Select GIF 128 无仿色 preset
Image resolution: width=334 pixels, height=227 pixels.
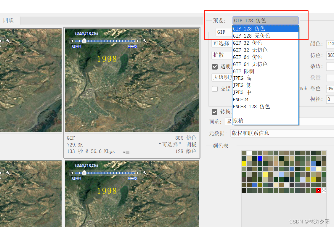265,36
